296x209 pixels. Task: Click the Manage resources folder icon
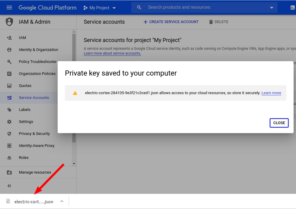pyautogui.click(x=9, y=172)
